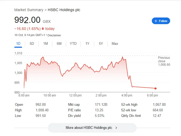Open the Disclaimer link
181x136 pixels.
54,35
